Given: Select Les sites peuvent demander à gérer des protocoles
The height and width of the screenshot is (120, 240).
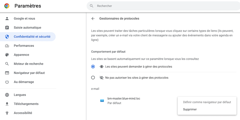Looking at the screenshot, I should 93,66.
